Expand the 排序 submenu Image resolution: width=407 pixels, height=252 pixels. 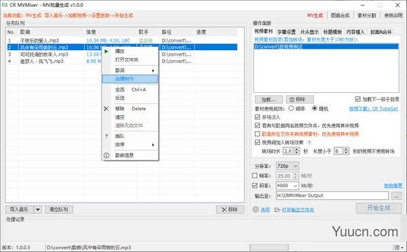point(130,145)
